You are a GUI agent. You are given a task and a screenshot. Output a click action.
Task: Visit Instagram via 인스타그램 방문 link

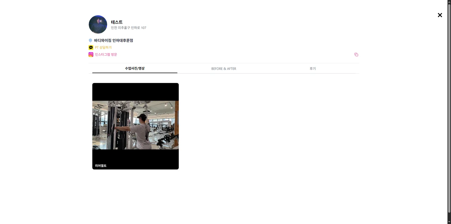click(x=106, y=54)
